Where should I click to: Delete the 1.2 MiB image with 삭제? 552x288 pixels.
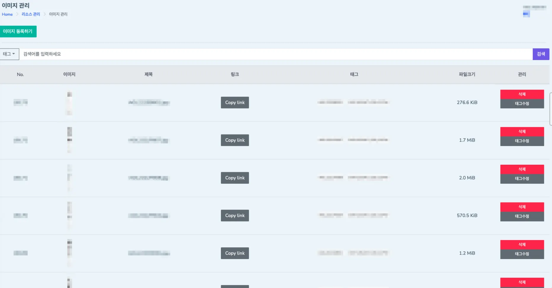pos(522,245)
